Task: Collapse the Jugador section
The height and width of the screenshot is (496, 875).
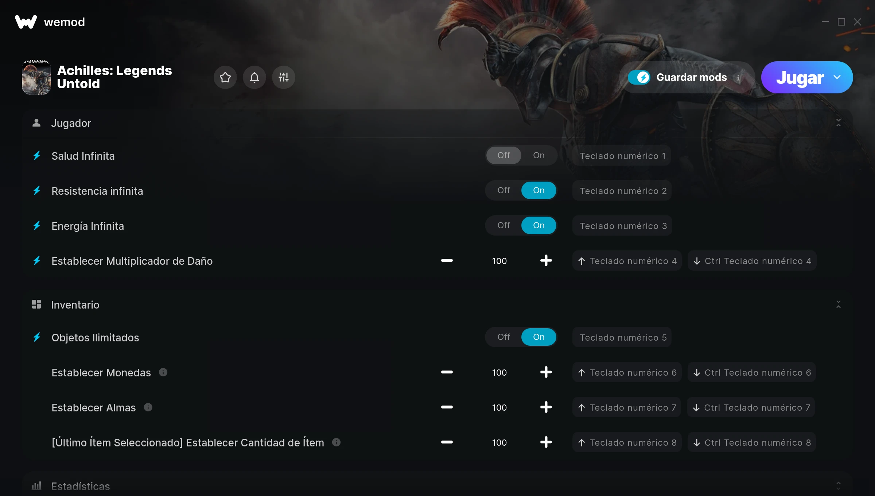Action: pyautogui.click(x=839, y=123)
